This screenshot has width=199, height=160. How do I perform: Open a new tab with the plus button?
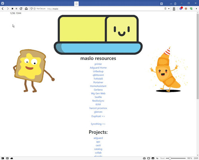(x=162, y=4)
